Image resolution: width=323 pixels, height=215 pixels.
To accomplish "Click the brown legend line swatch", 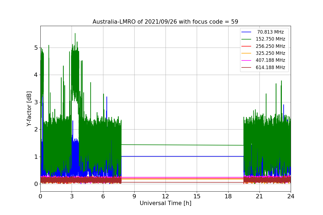I will 247,68.
